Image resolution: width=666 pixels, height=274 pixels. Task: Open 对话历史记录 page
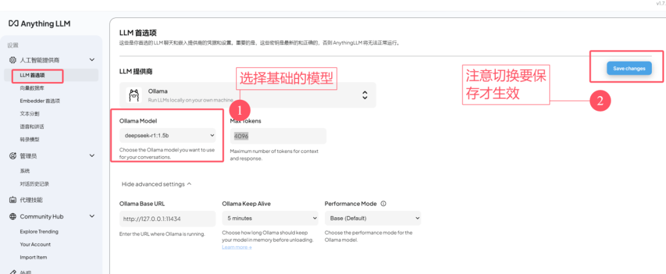(x=35, y=184)
